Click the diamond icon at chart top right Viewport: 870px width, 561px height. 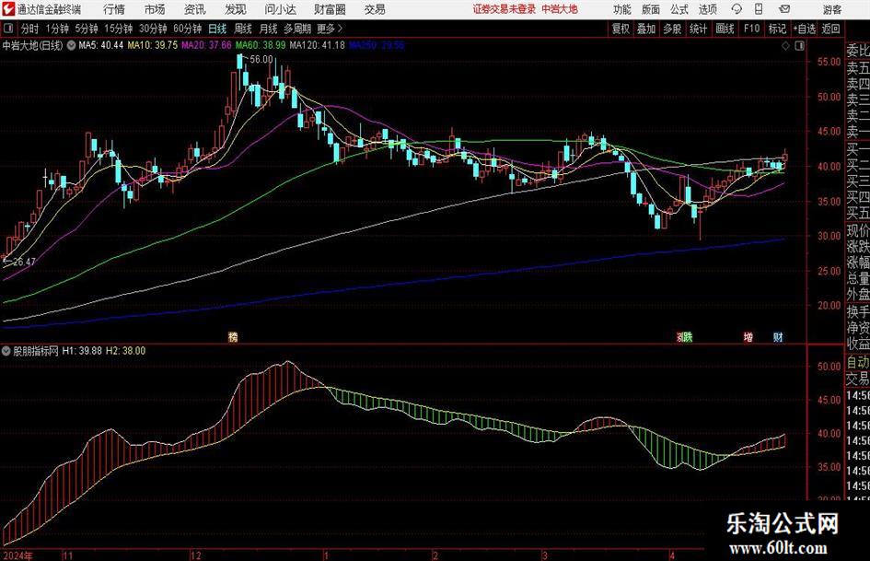[785, 46]
